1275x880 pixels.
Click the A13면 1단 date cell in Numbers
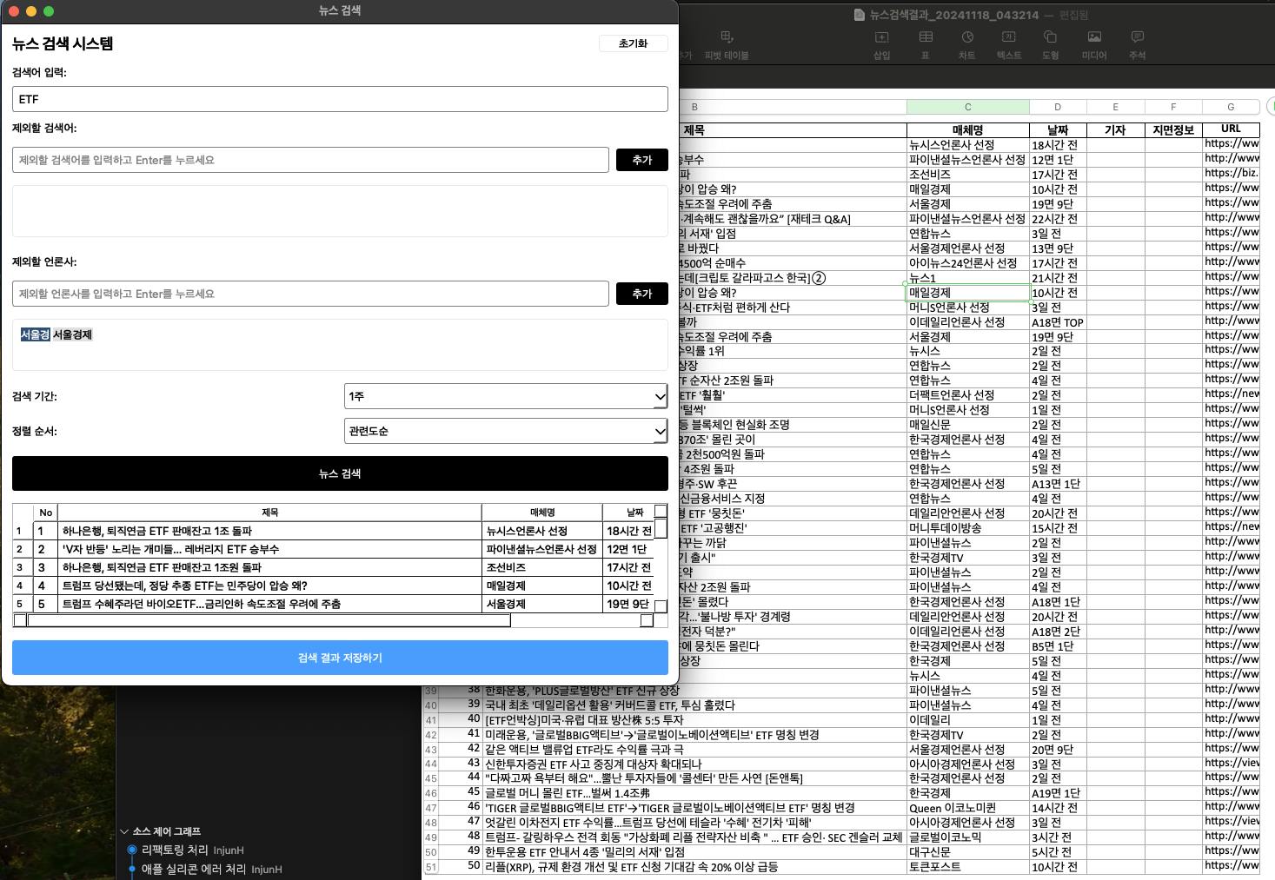pos(1058,484)
